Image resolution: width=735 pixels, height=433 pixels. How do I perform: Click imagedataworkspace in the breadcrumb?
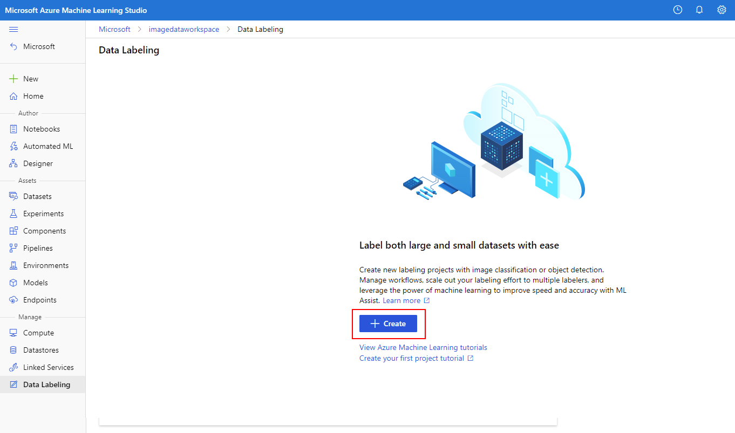[x=184, y=29]
